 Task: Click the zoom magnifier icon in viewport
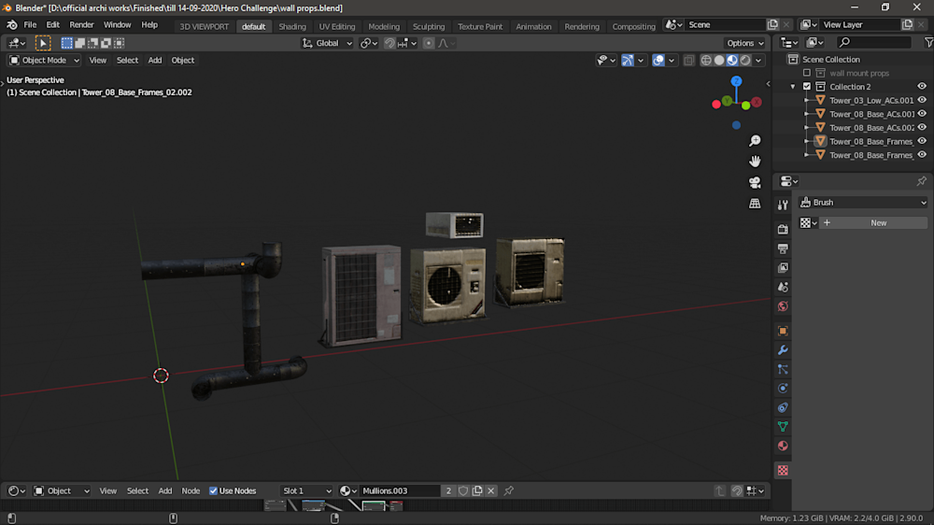(x=755, y=141)
